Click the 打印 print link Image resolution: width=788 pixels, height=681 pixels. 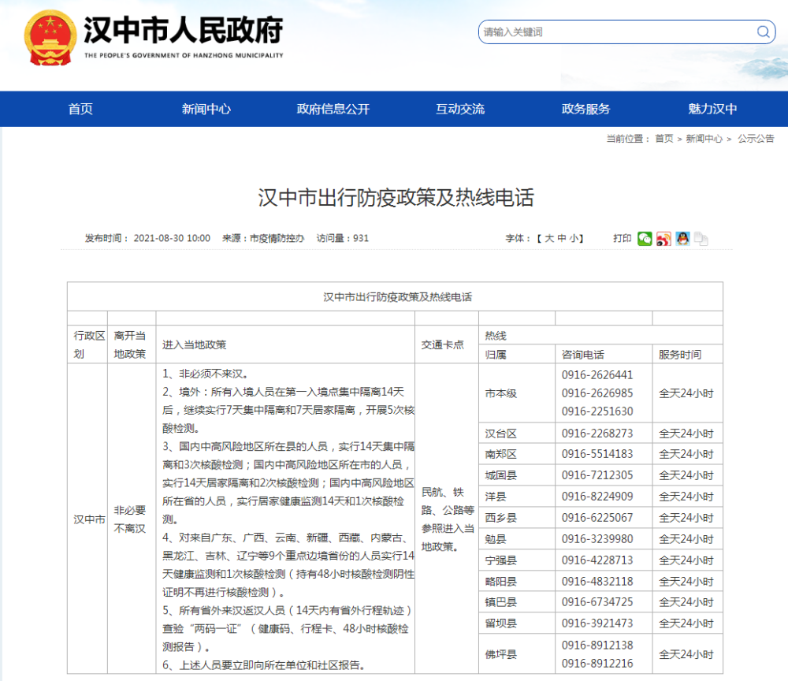point(623,238)
